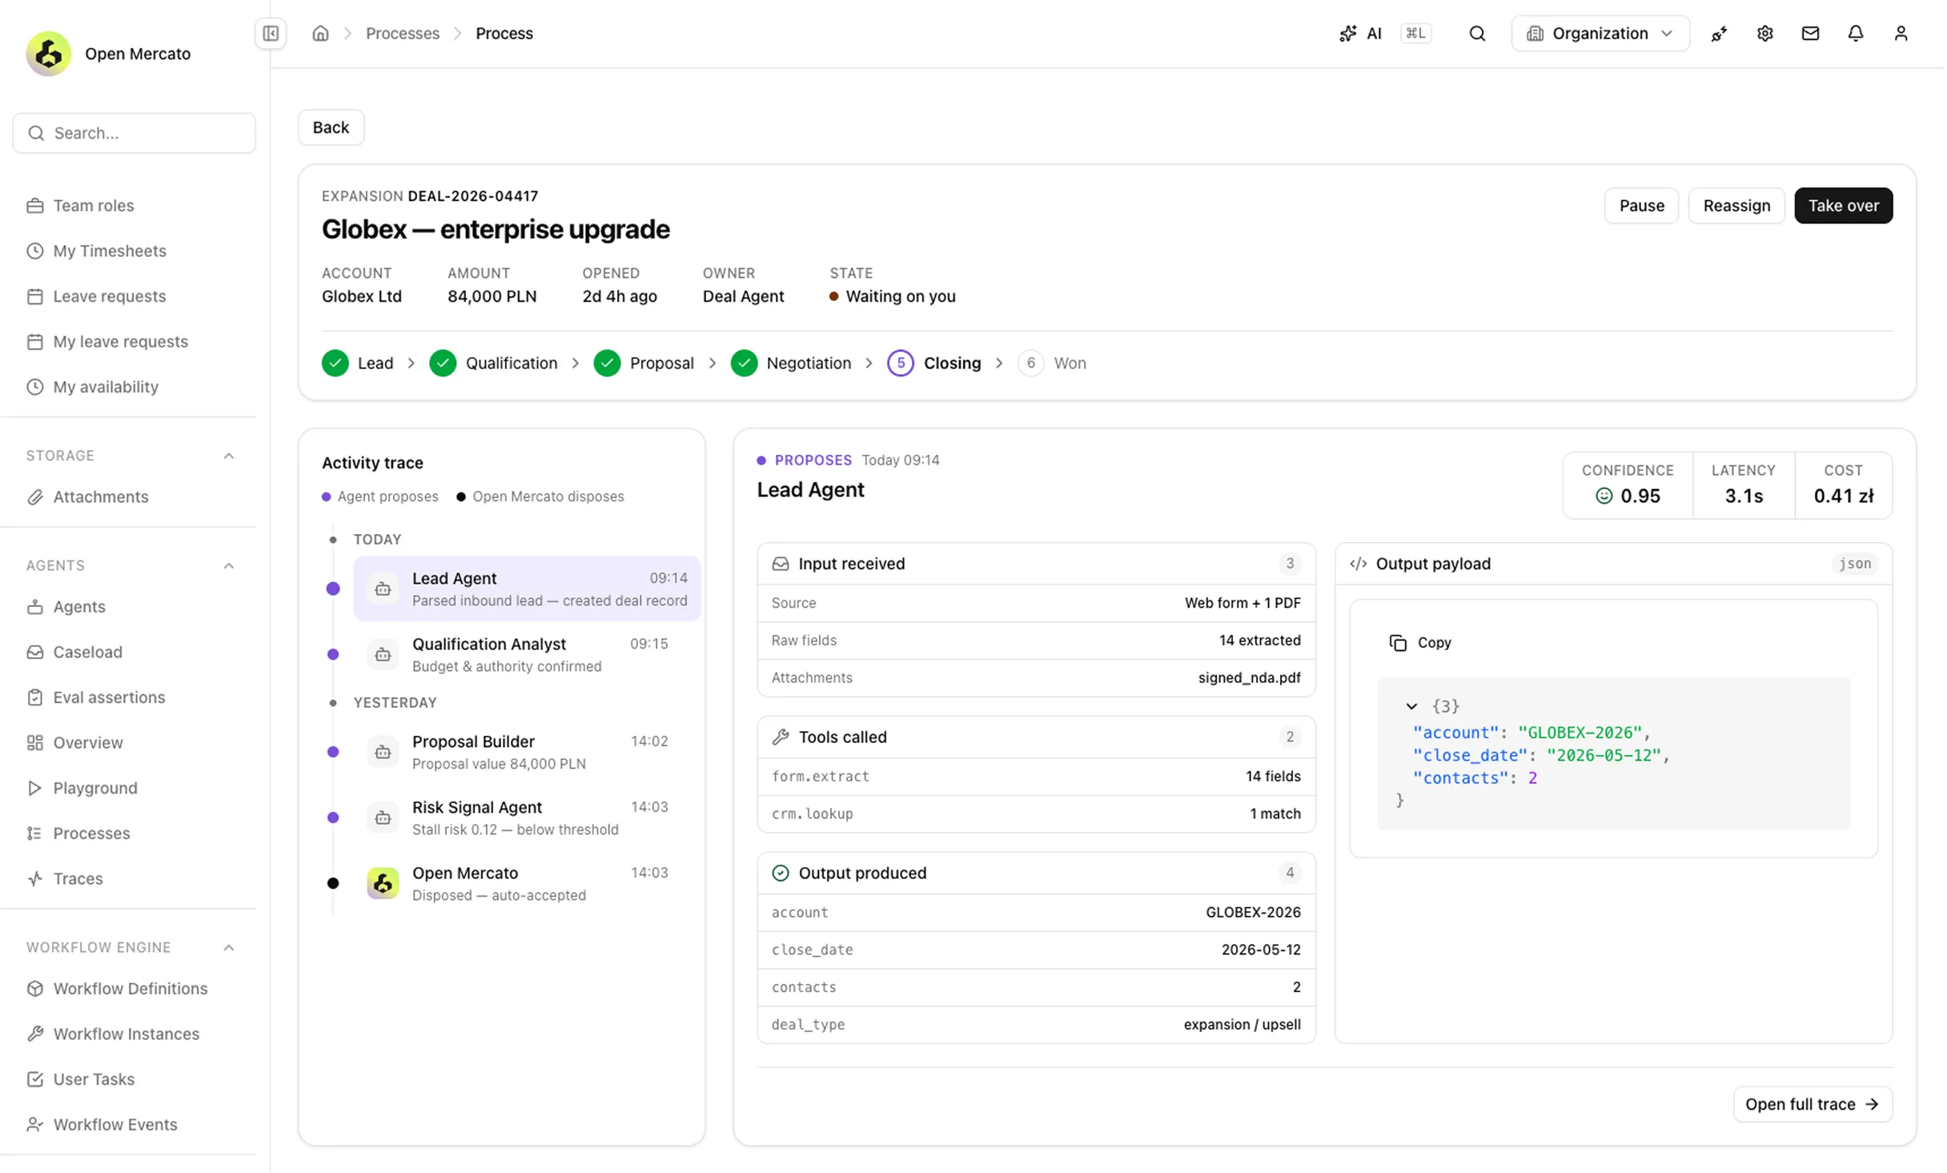Collapse the sidebar panel toggle icon
The width and height of the screenshot is (1947, 1173).
(271, 34)
